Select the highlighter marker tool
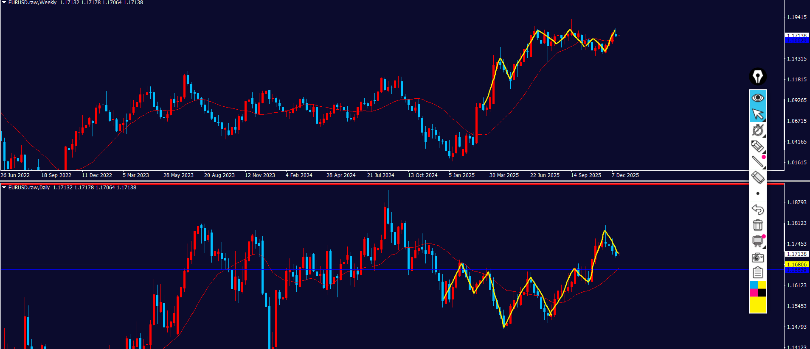Viewport: 810px width, 349px height. [758, 146]
